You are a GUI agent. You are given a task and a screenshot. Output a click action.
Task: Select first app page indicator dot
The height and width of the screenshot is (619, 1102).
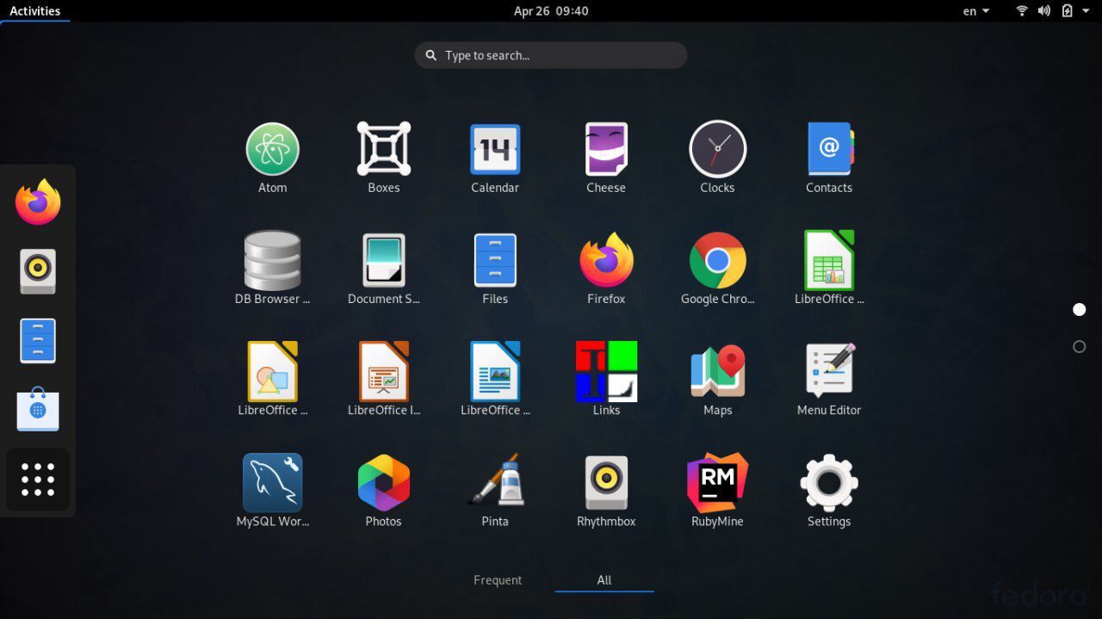click(x=1080, y=309)
